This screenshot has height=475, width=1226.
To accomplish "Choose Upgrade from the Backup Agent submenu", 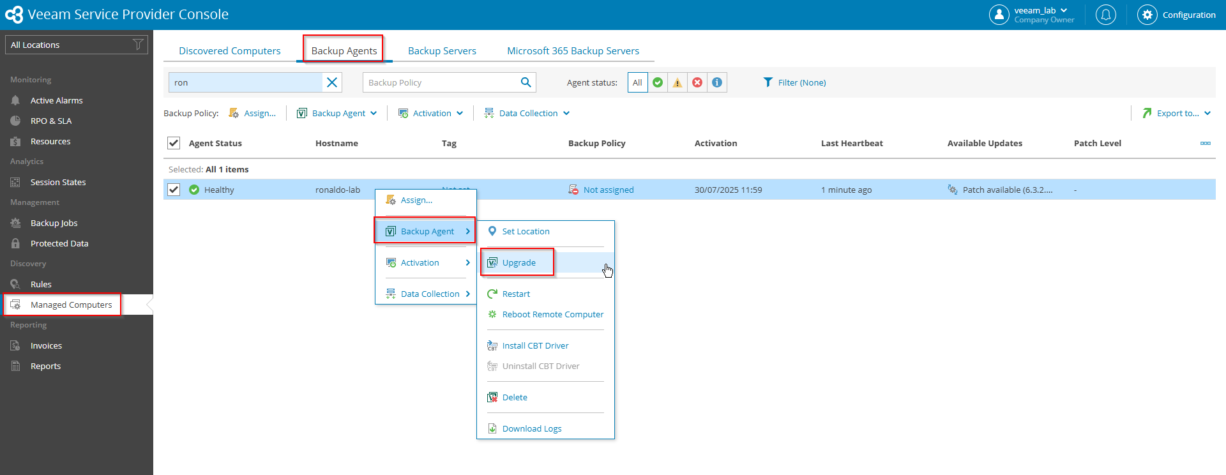I will (x=518, y=262).
